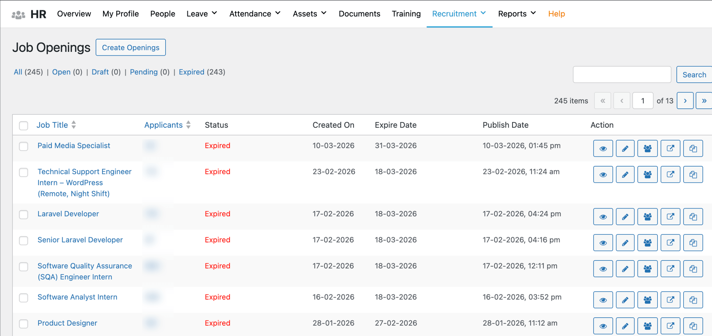Click the duplicate copy icon for SQA Engineer Intern
The width and height of the screenshot is (712, 336).
(693, 269)
